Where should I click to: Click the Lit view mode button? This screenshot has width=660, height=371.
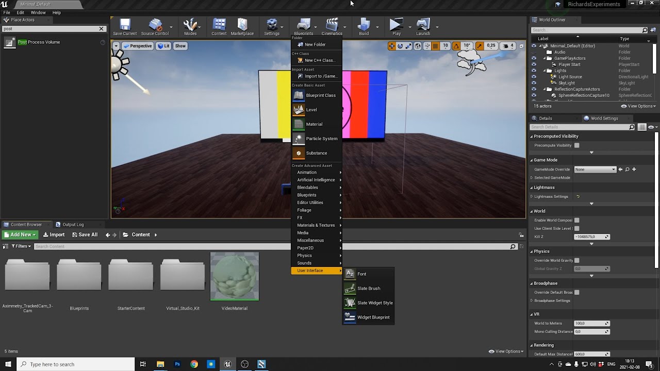pyautogui.click(x=163, y=46)
